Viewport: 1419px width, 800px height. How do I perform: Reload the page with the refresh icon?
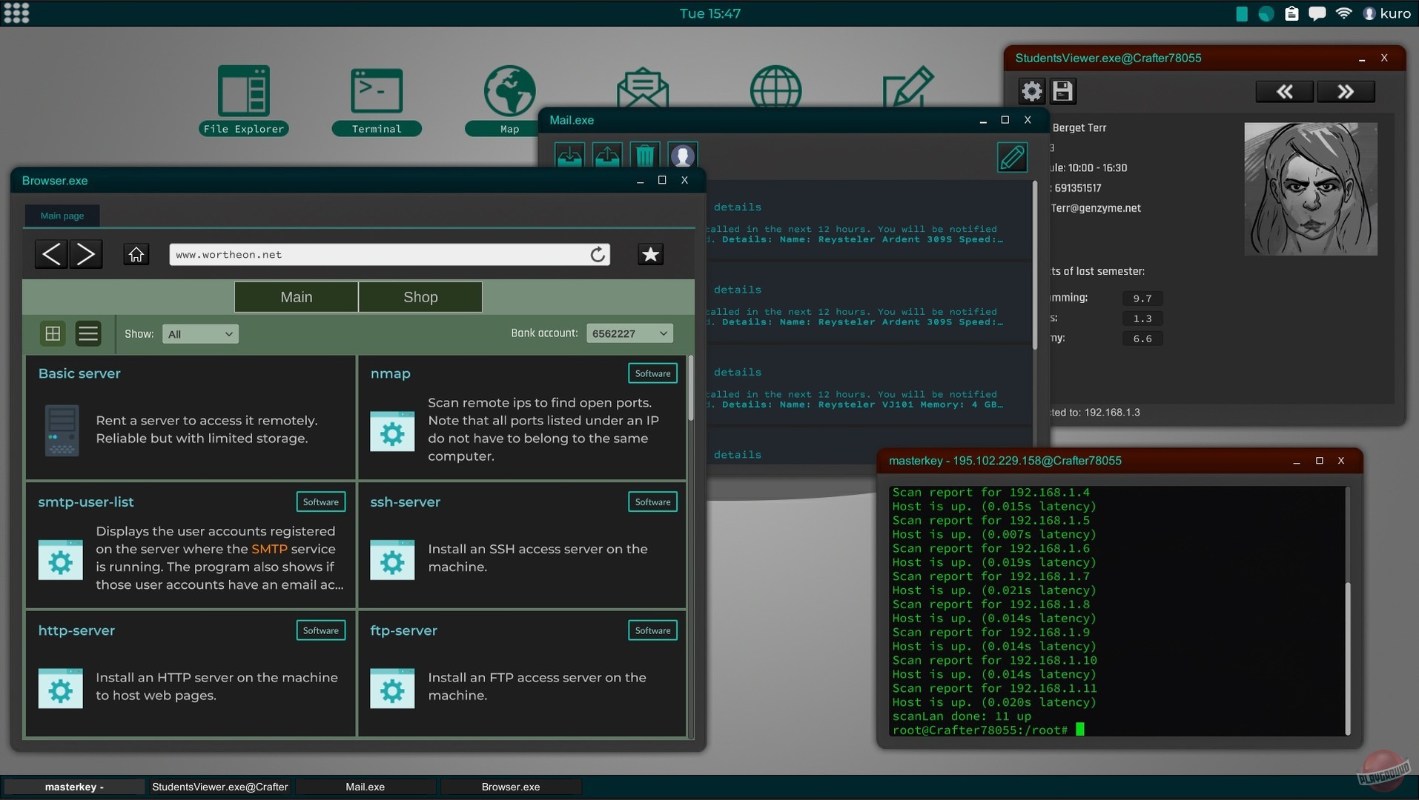[597, 254]
